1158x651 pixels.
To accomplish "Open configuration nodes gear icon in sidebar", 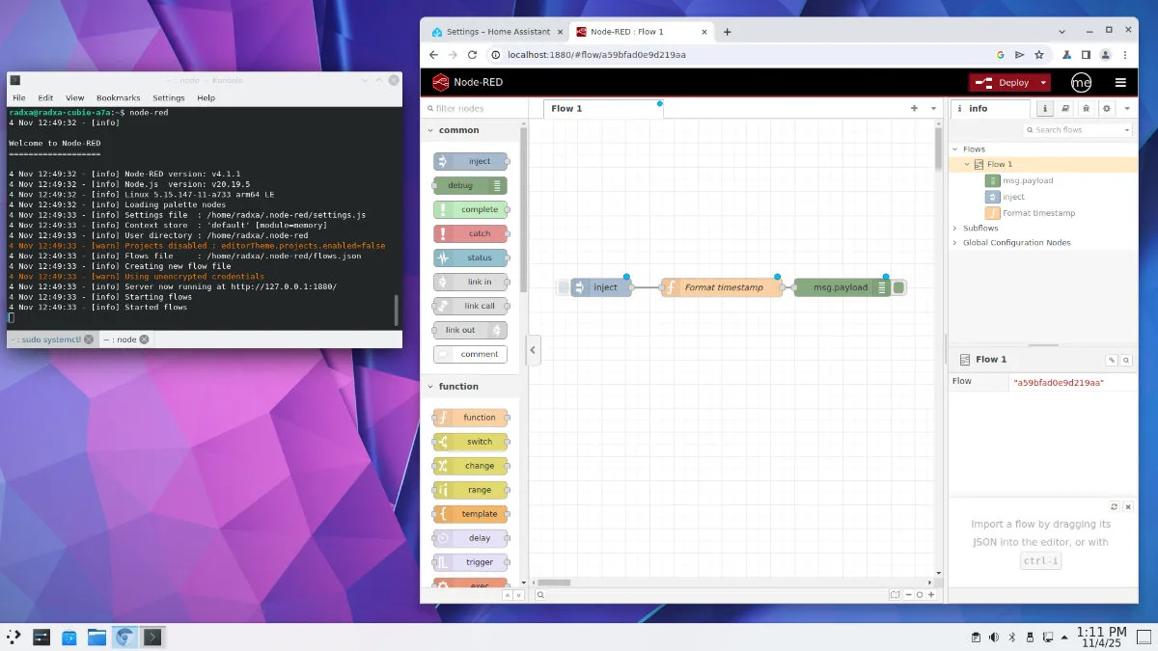I will 1107,109.
